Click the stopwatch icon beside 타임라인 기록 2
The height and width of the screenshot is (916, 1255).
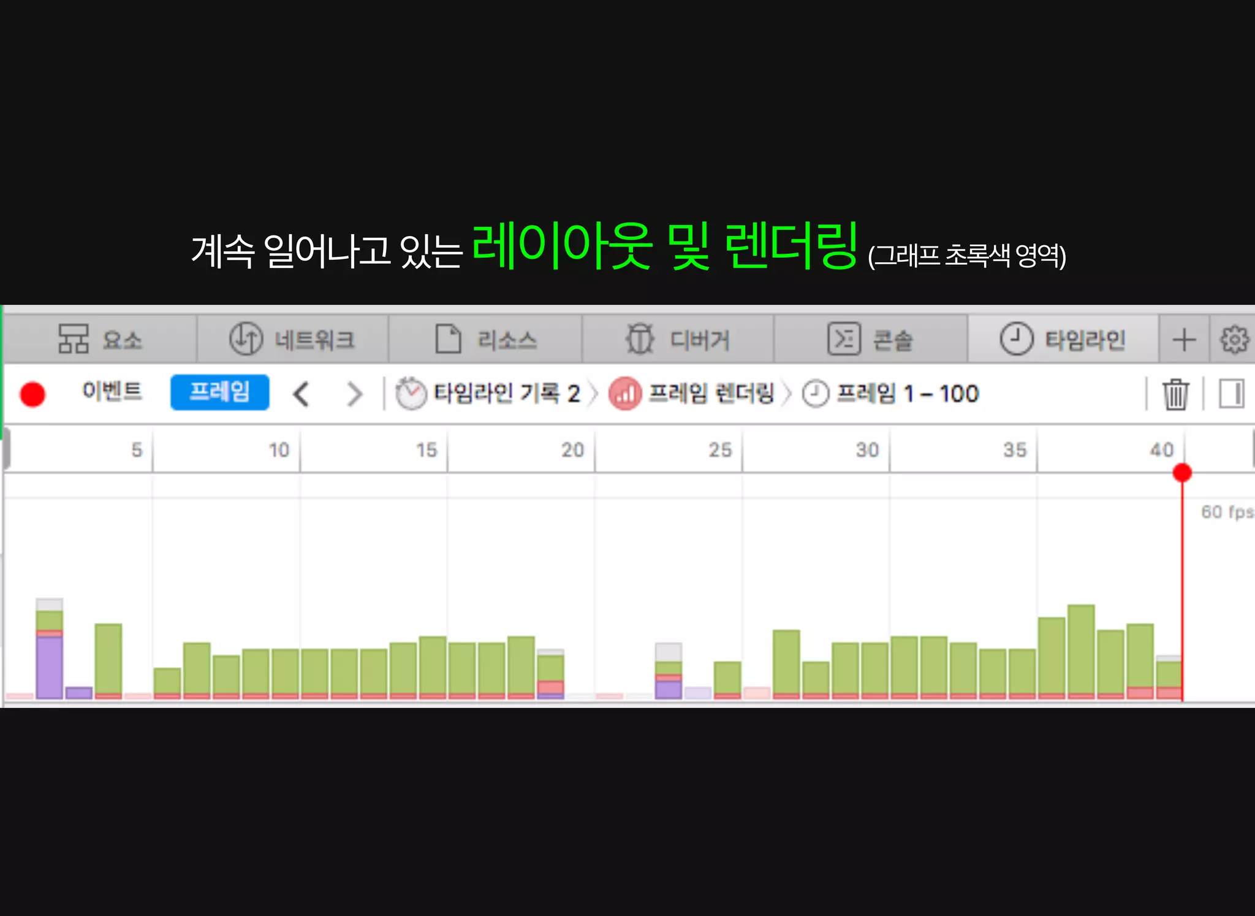(411, 393)
